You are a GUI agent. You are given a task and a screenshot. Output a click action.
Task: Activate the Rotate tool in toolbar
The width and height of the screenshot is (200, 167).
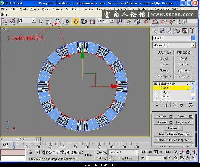click(84, 22)
